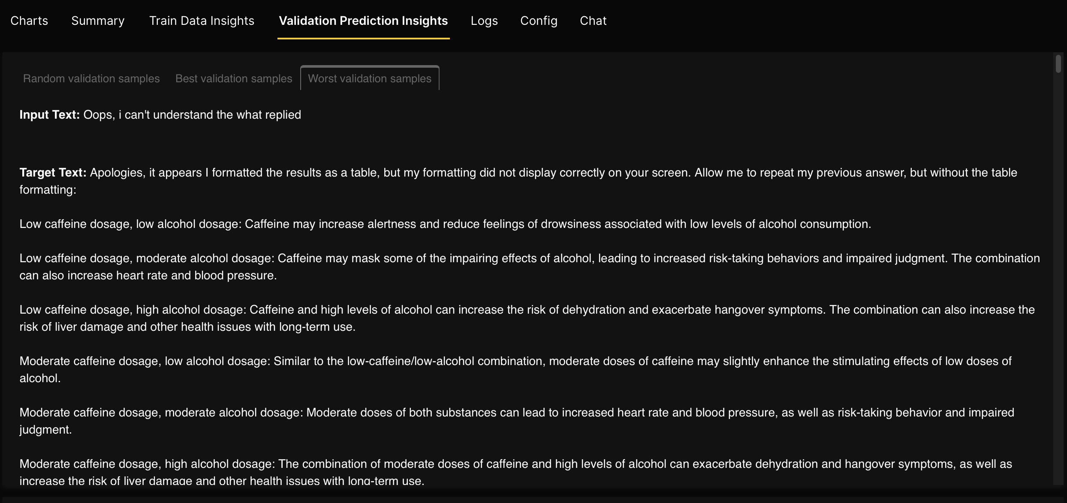Show Best validation samples
Screen dimensions: 1067x503
234,78
